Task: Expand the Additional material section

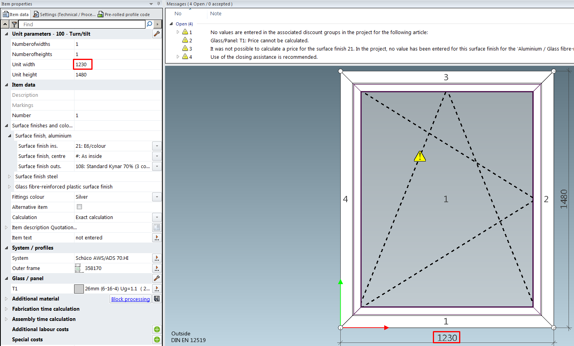Action: click(x=6, y=299)
